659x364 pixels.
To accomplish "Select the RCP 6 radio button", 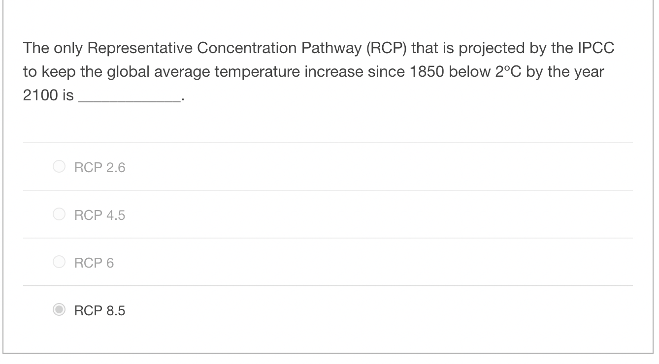I will [59, 261].
